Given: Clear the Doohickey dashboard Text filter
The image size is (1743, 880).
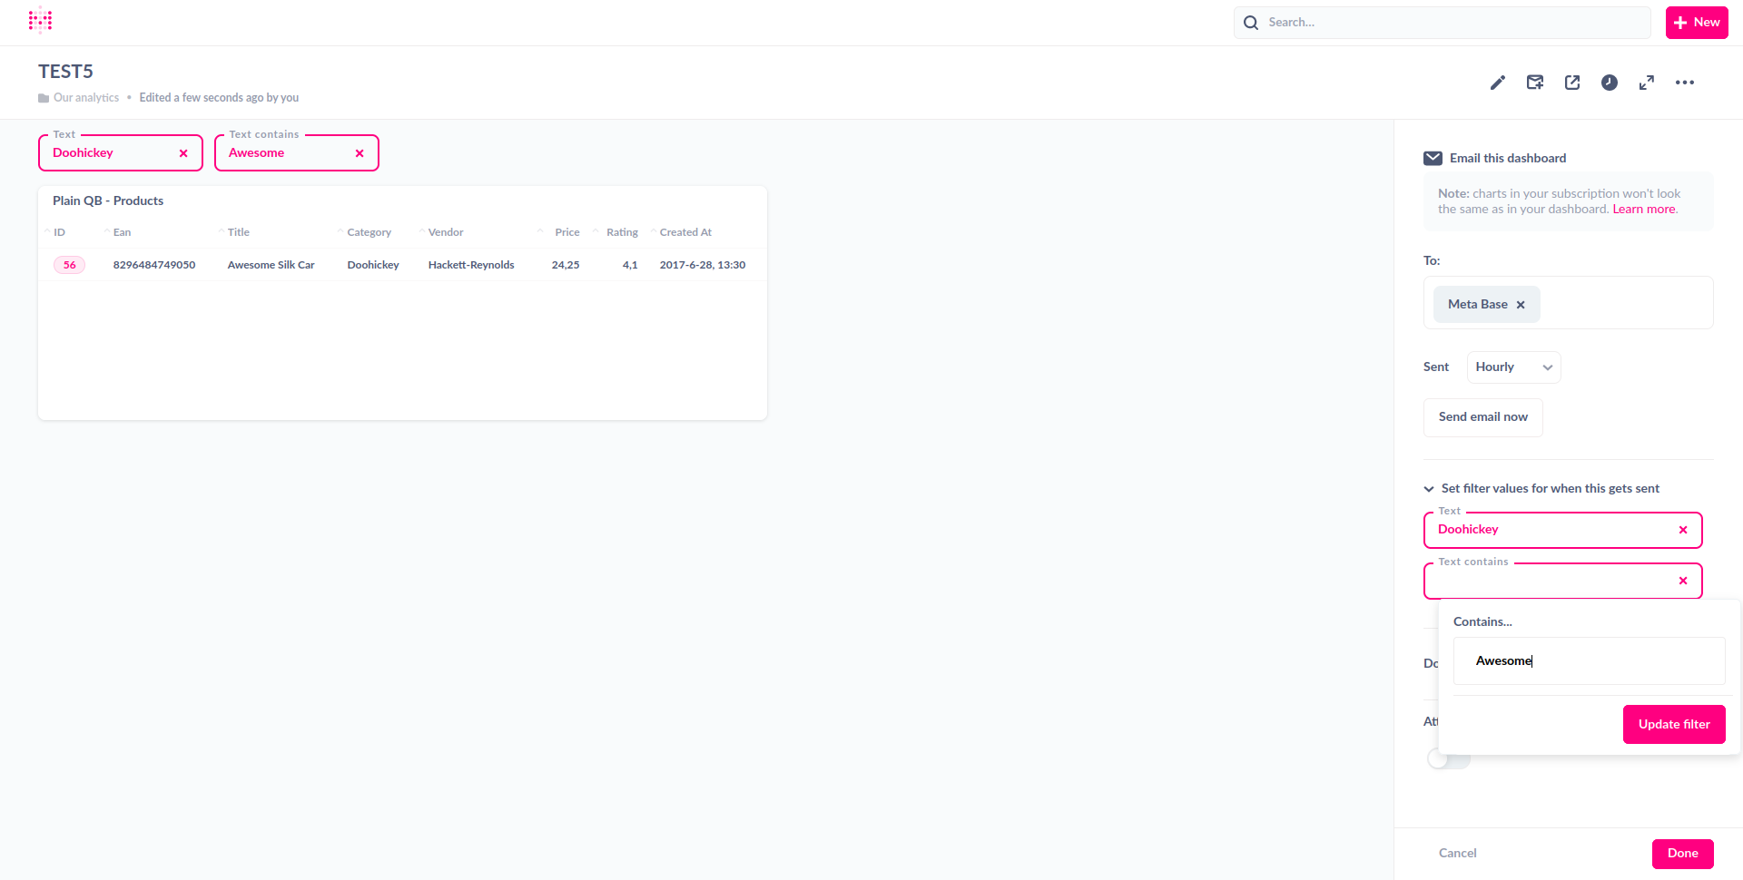Looking at the screenshot, I should click(183, 153).
